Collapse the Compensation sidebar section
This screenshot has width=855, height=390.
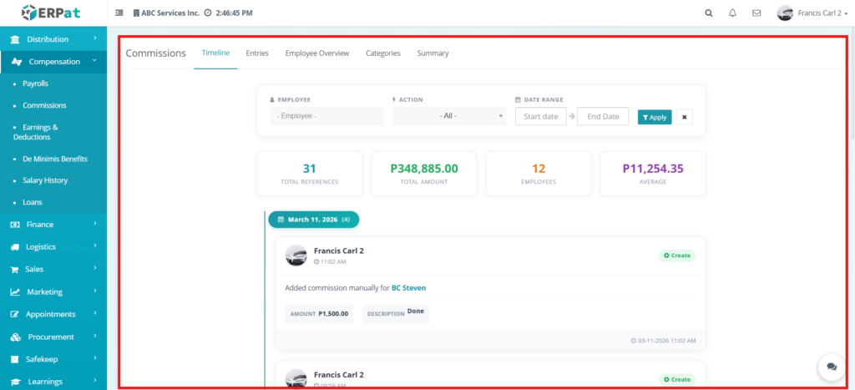[x=53, y=62]
